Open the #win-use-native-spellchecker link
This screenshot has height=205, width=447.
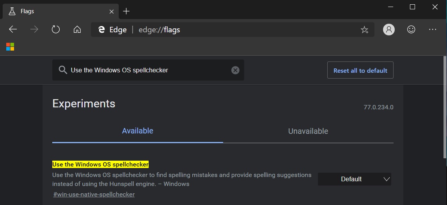[x=94, y=194]
